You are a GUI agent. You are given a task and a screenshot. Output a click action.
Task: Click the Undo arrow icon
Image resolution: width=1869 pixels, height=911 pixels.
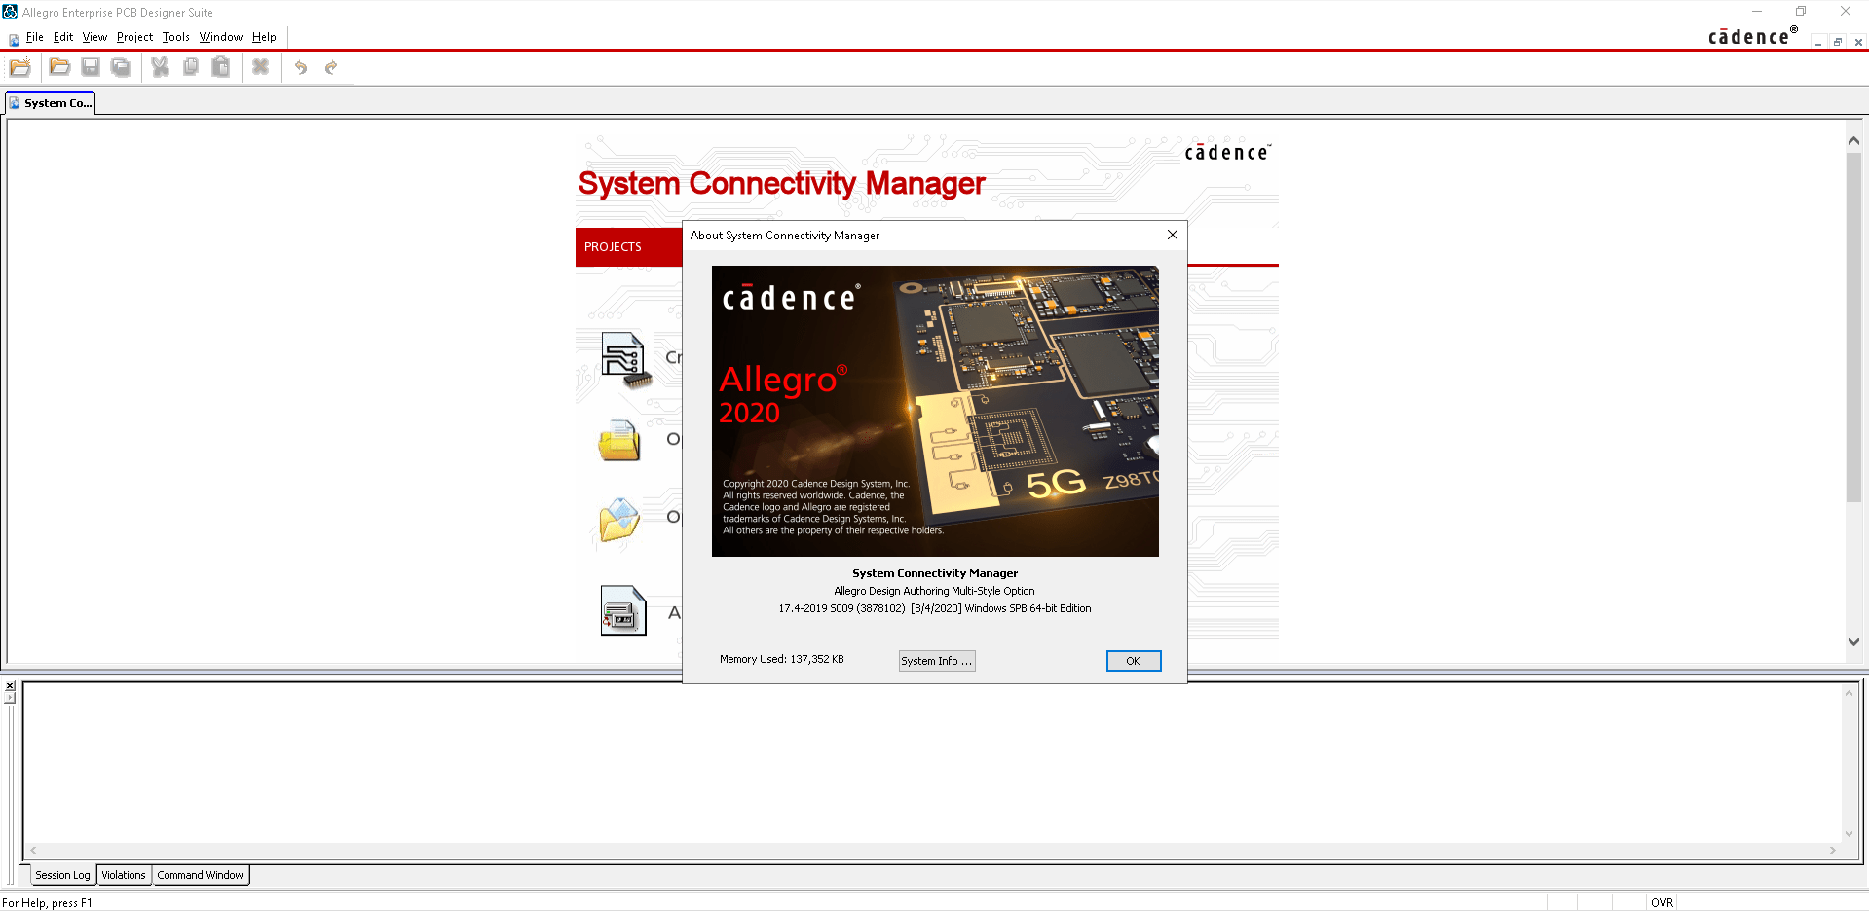tap(301, 67)
